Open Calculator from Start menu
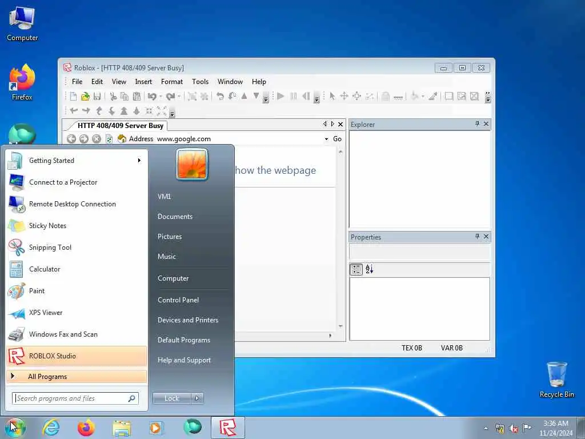The image size is (585, 439). point(77,269)
